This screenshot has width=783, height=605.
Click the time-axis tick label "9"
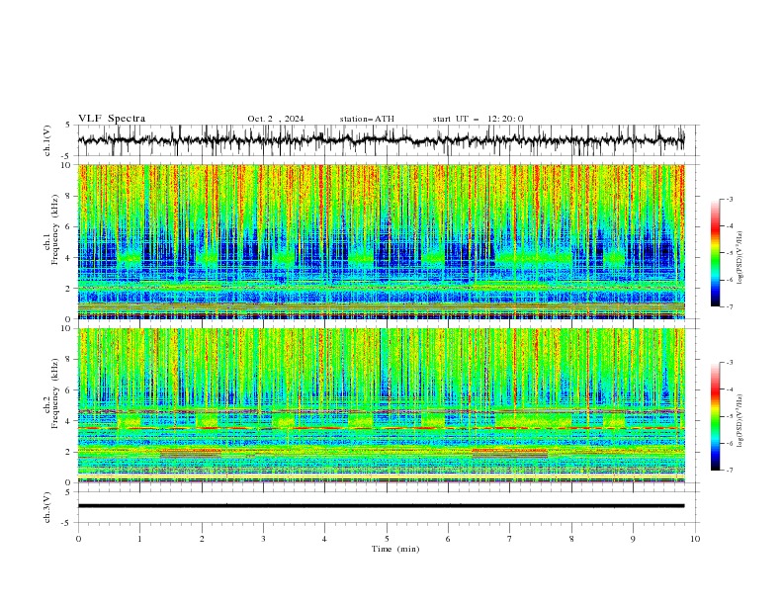click(x=633, y=539)
